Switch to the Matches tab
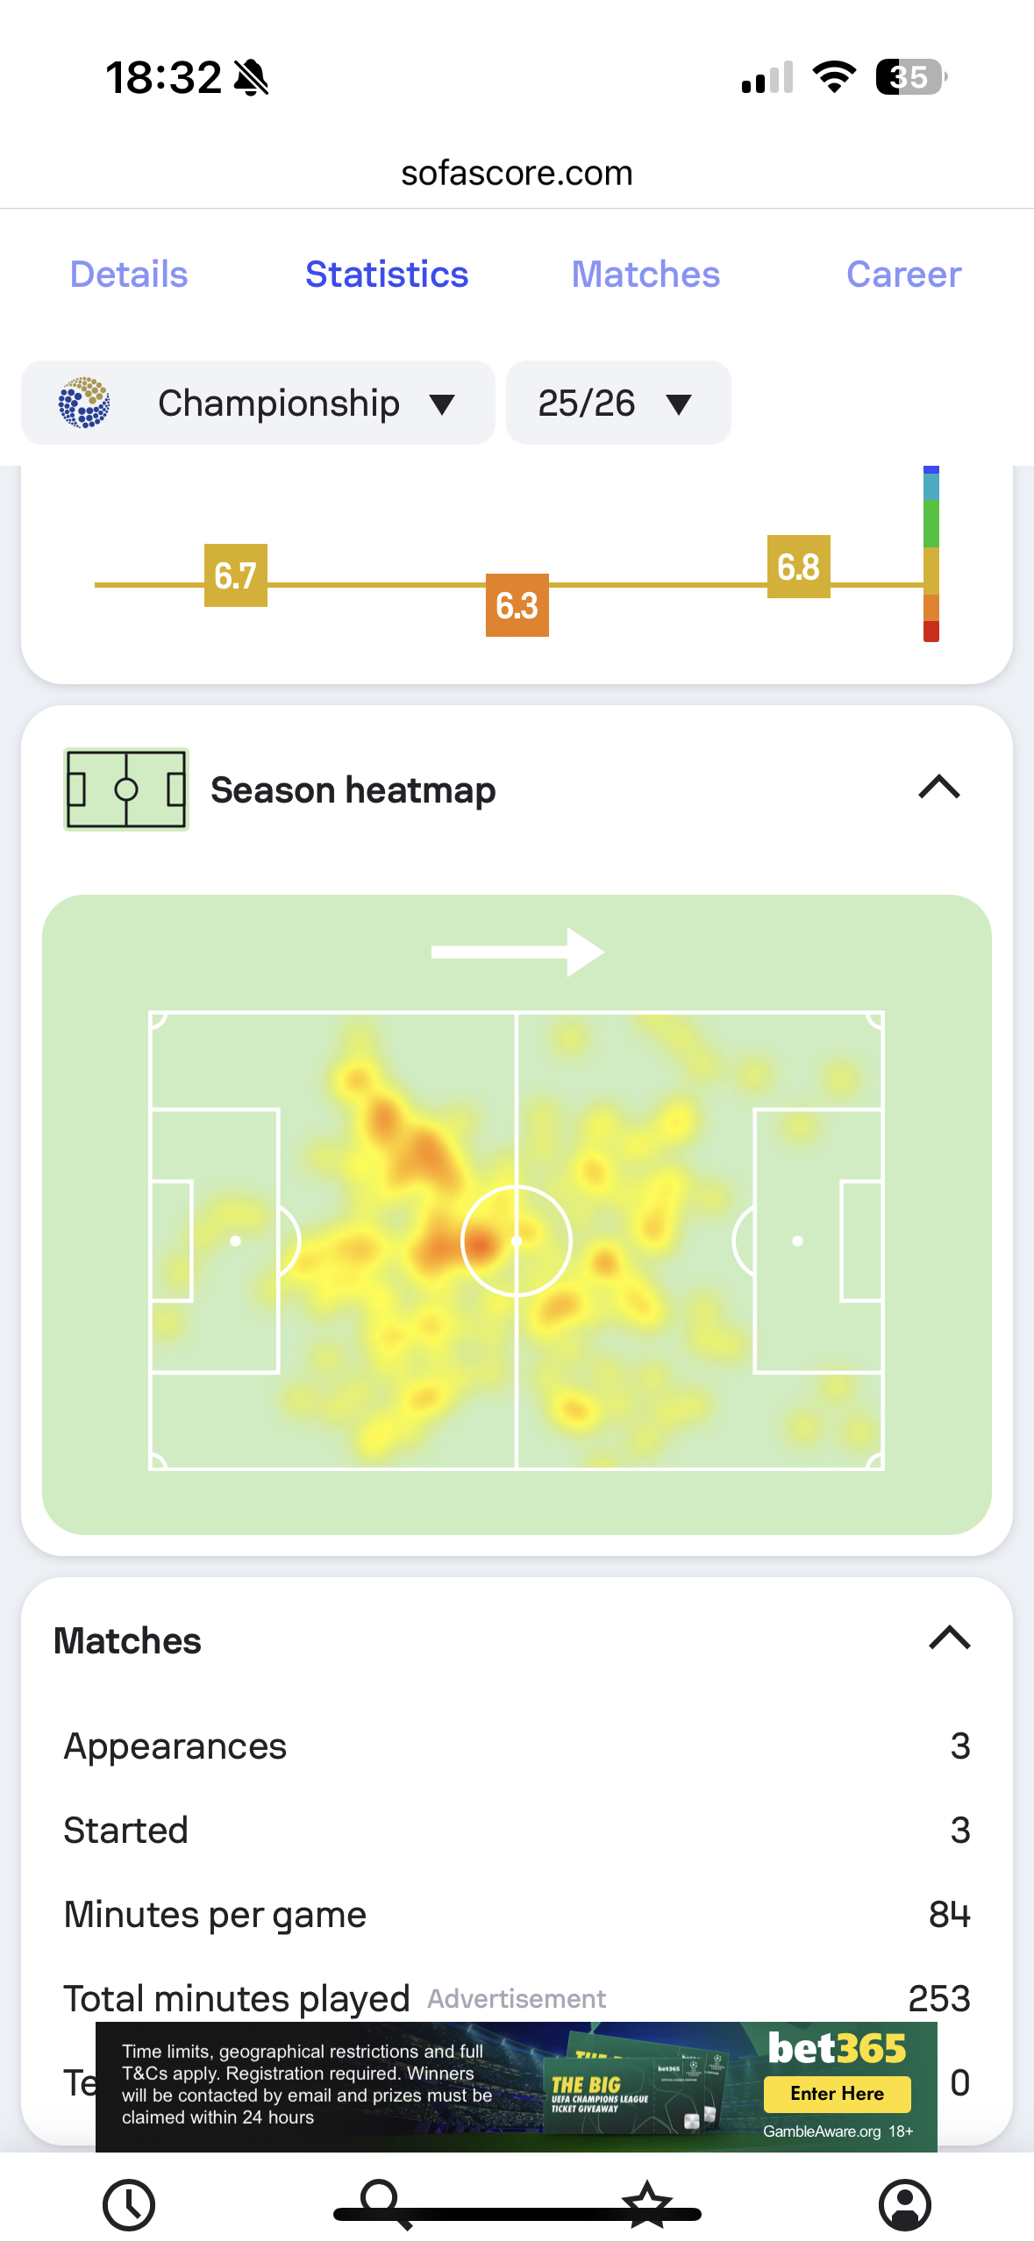Image resolution: width=1034 pixels, height=2242 pixels. pyautogui.click(x=645, y=275)
